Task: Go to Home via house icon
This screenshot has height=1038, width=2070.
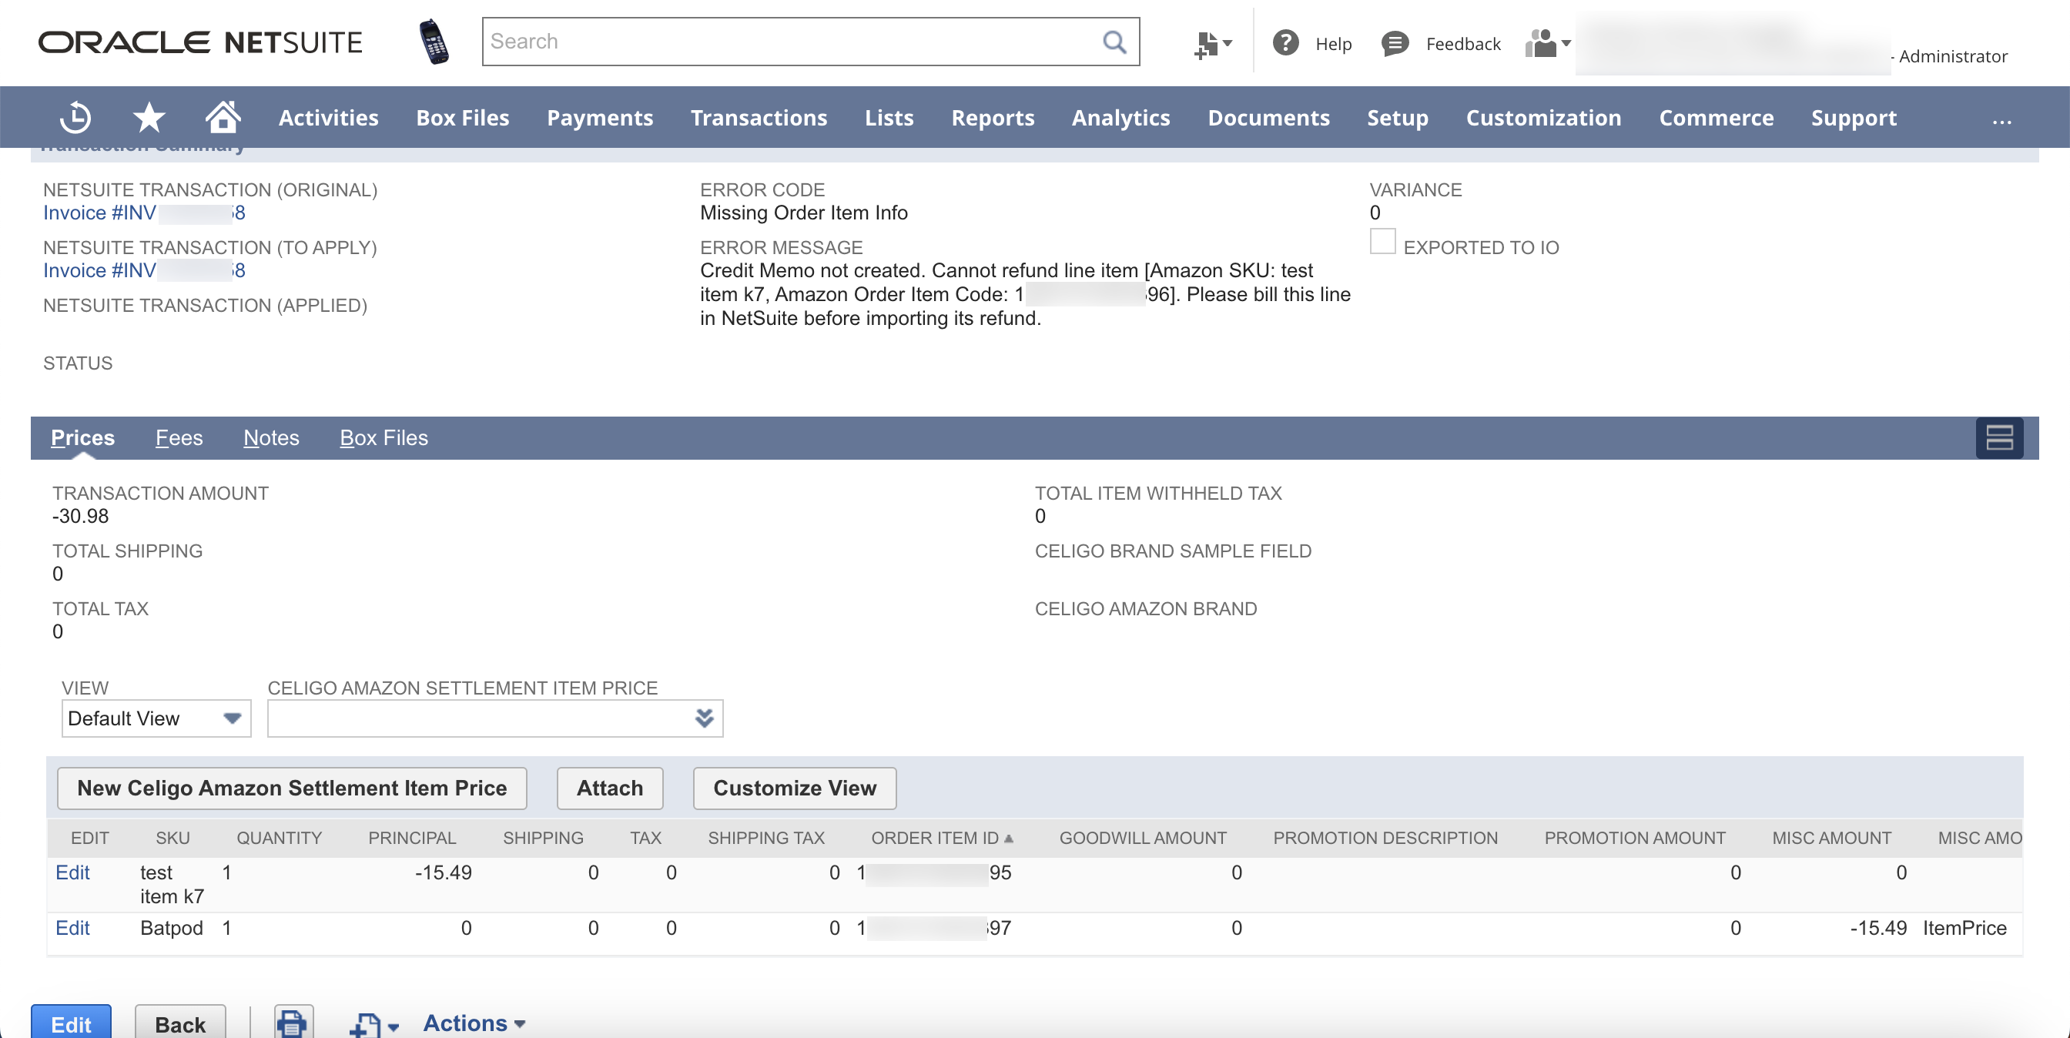Action: (x=223, y=117)
